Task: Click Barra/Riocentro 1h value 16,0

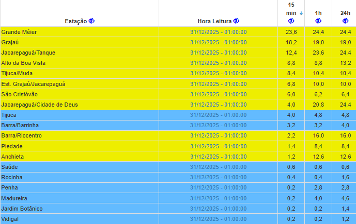Action: click(318, 135)
